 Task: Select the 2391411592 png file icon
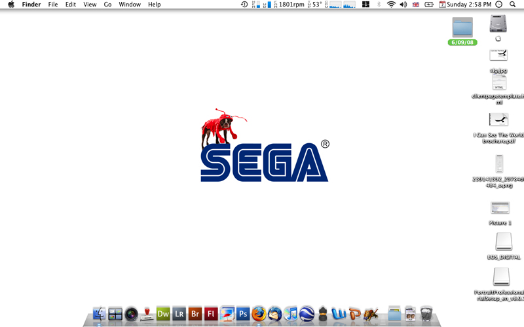[x=499, y=163]
